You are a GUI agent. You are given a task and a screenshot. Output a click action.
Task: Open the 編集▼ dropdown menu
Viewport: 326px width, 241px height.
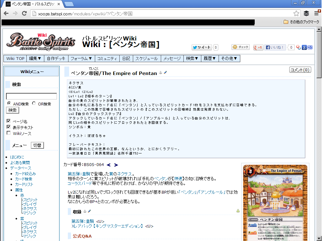(35, 59)
